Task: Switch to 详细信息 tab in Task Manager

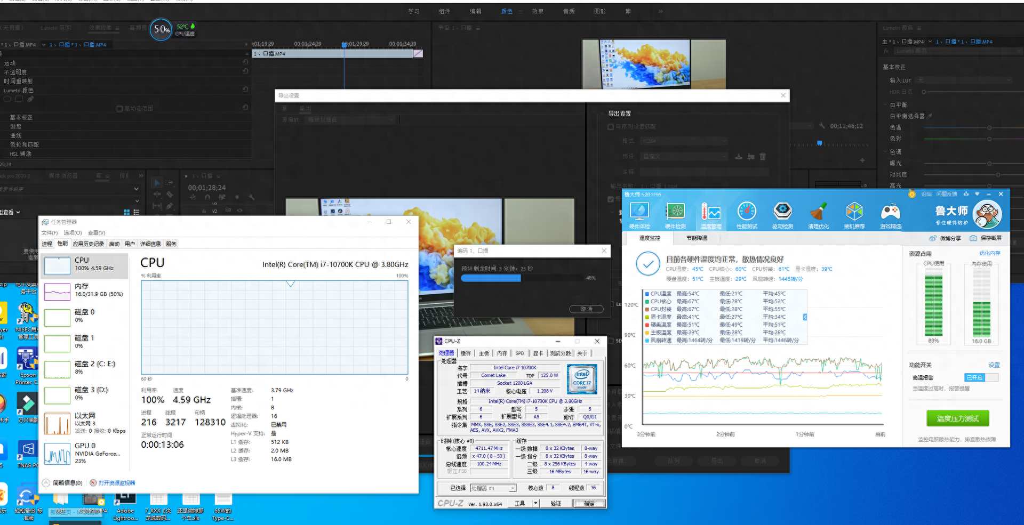Action: [x=150, y=244]
